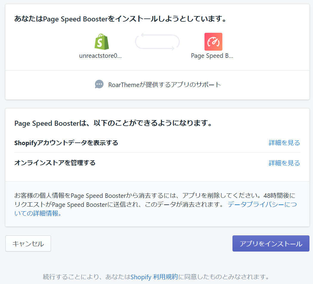Click the Page Speed Booster app icon
313x284 pixels.
213,41
